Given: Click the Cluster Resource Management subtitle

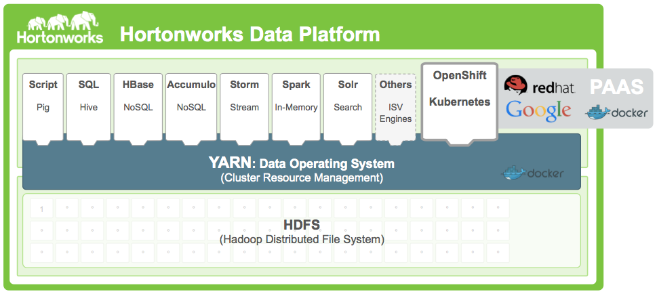Looking at the screenshot, I should click(x=302, y=178).
